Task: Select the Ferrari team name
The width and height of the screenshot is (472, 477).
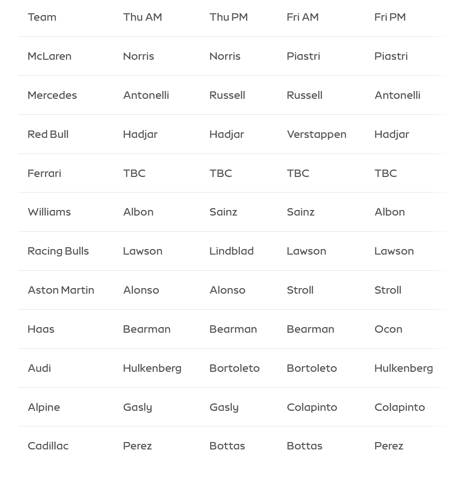Action: coord(44,173)
